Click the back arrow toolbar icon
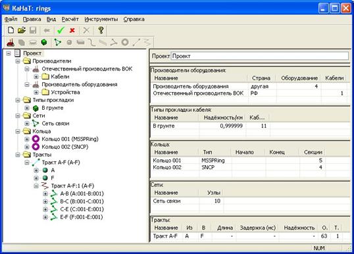This screenshot has height=254, width=354. click(x=47, y=30)
